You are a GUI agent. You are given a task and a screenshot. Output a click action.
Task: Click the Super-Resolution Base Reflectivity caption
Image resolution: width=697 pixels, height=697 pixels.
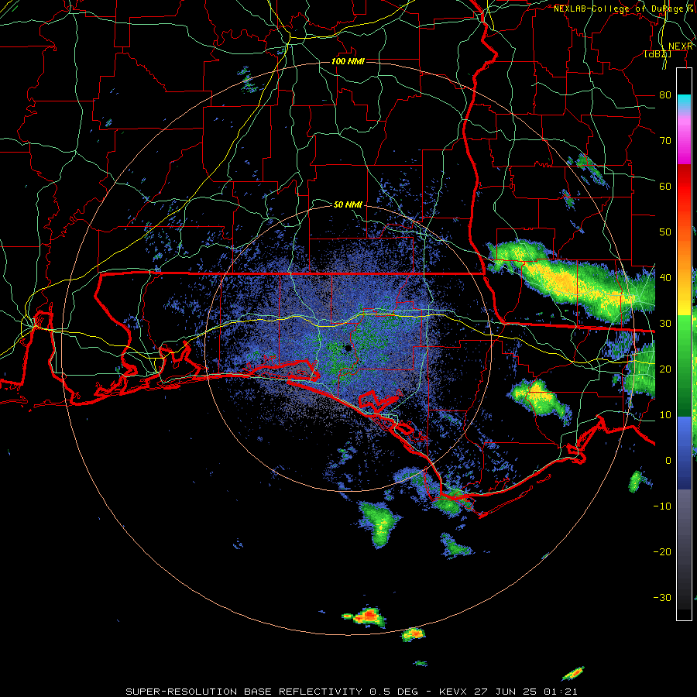click(x=244, y=692)
